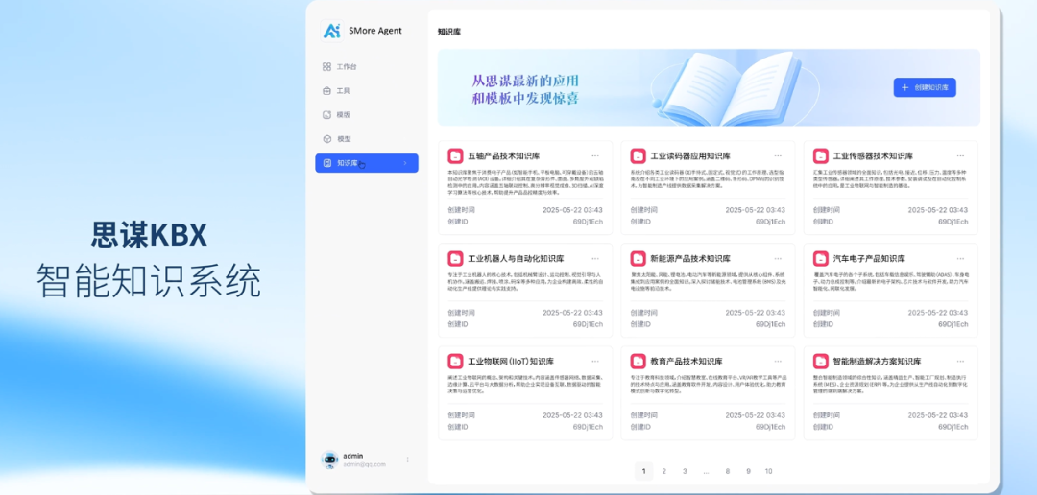Click the admin robot avatar
This screenshot has width=1037, height=495.
329,460
